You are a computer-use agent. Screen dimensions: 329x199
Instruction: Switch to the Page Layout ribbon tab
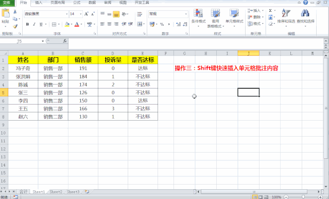click(x=58, y=3)
